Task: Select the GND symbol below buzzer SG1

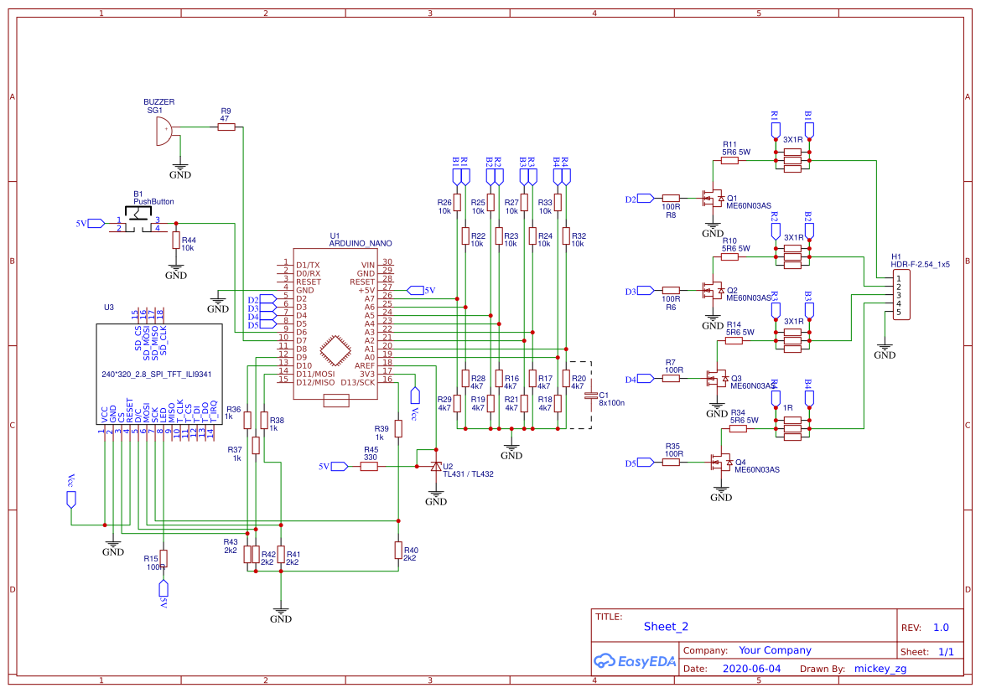Action: coord(180,168)
